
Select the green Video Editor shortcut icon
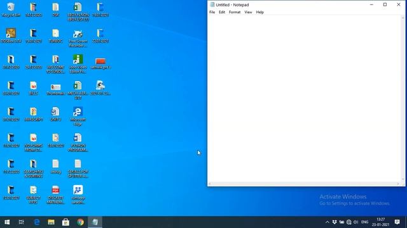(78, 64)
